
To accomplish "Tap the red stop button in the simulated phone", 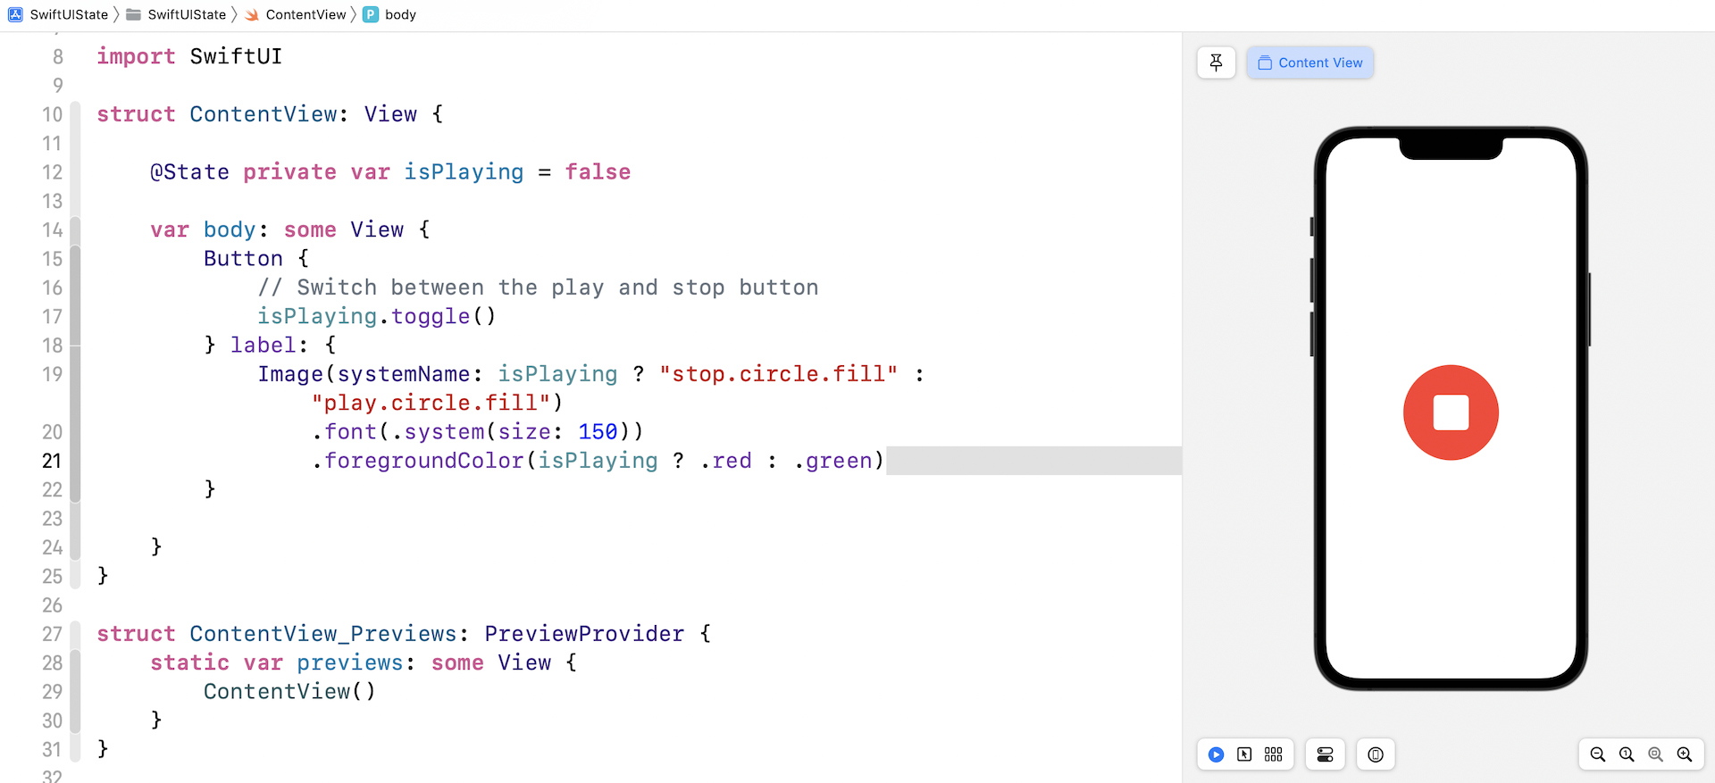I will [x=1451, y=412].
